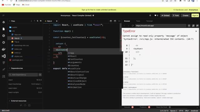The width and height of the screenshot is (200, 112).
Task: Split editor with the split view icon
Action: [x=111, y=21]
